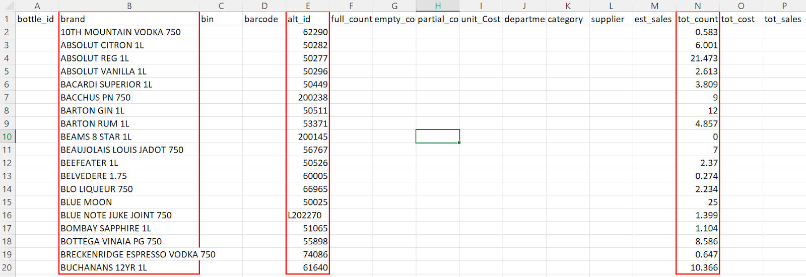The width and height of the screenshot is (806, 277).
Task: Select column N header
Action: click(x=698, y=6)
